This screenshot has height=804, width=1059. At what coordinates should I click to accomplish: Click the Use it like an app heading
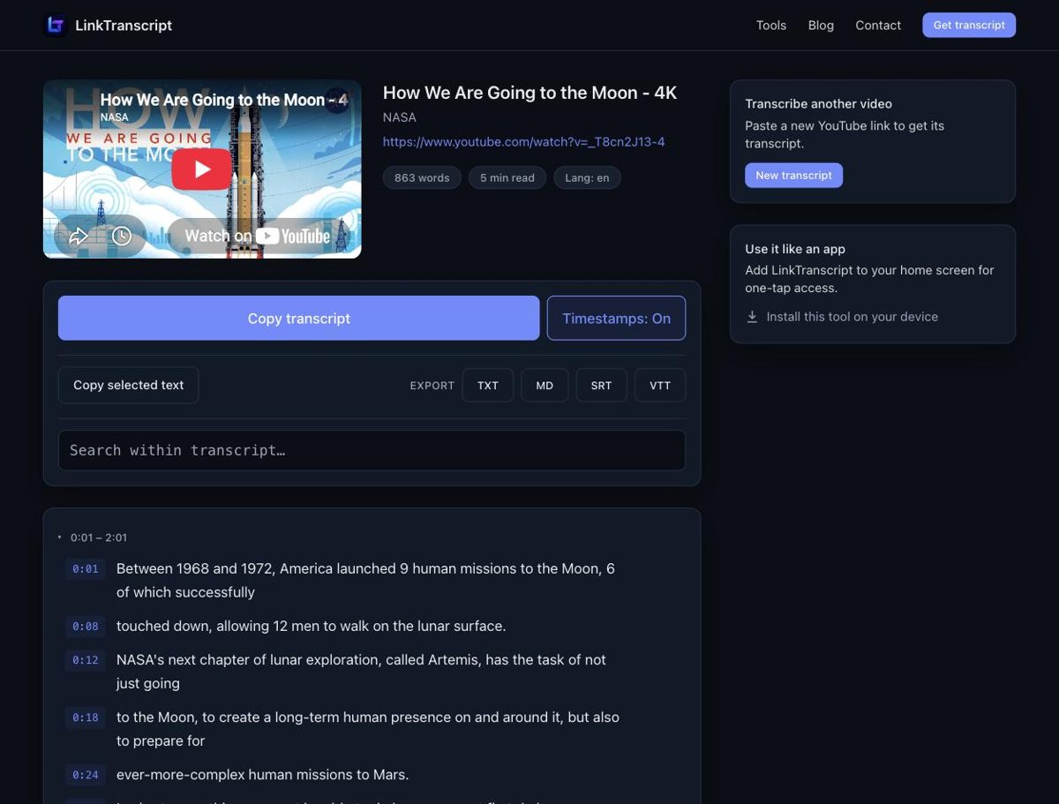pyautogui.click(x=795, y=249)
